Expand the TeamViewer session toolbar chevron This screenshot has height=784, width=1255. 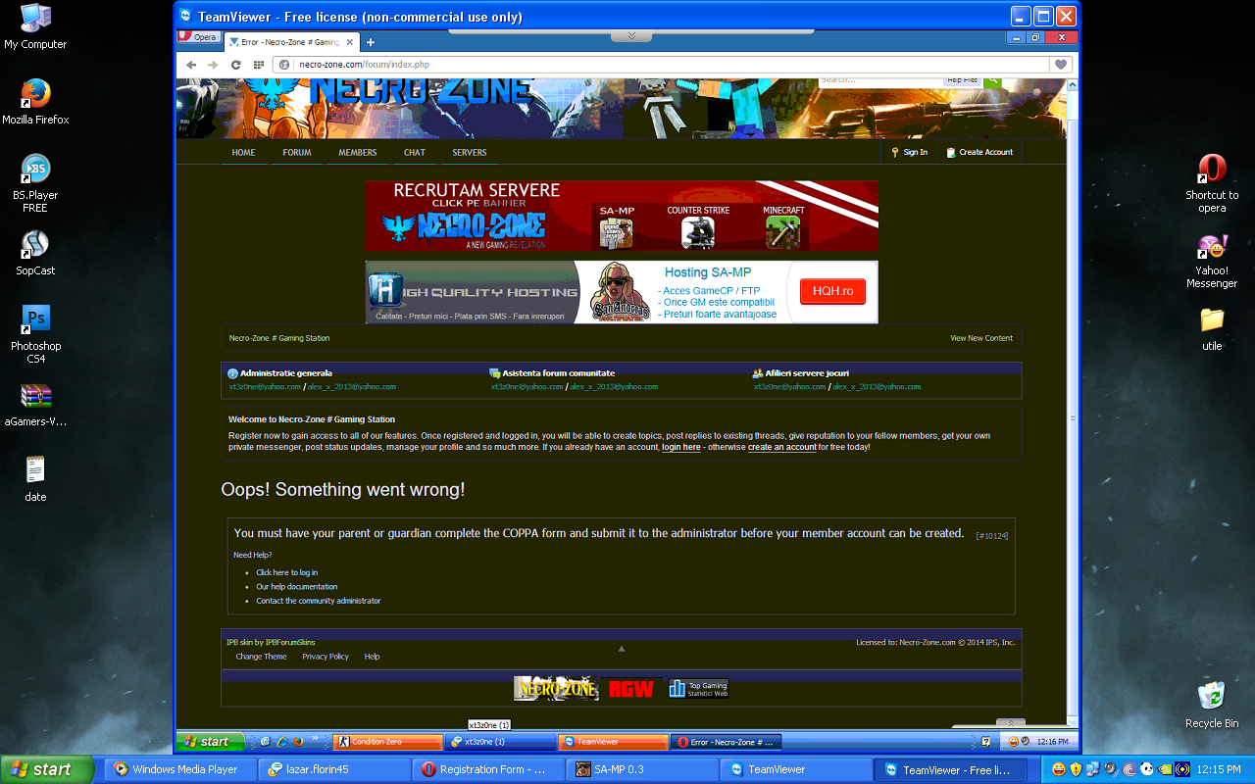pyautogui.click(x=631, y=35)
